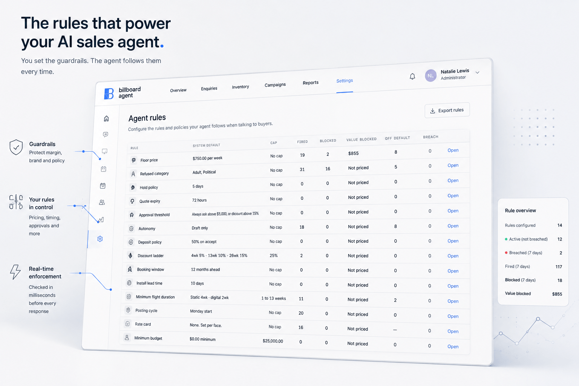Click the Rules configured overview entry

click(533, 225)
